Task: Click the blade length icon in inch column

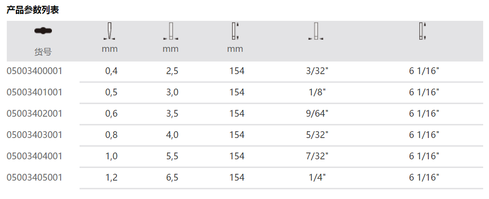Action: (x=422, y=31)
